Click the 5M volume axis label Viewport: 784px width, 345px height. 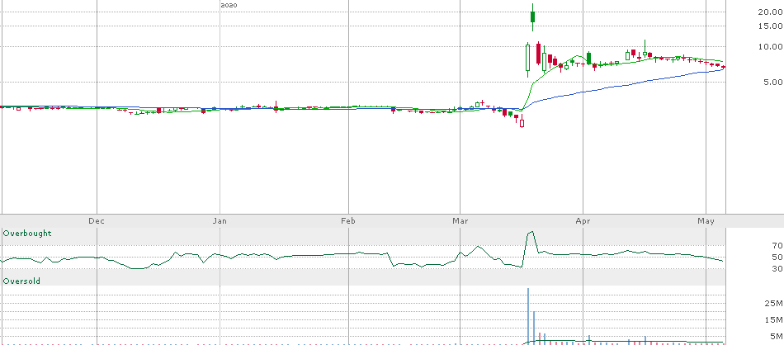click(777, 336)
